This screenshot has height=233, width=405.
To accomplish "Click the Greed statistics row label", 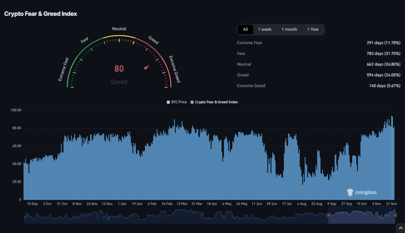I will pos(243,75).
